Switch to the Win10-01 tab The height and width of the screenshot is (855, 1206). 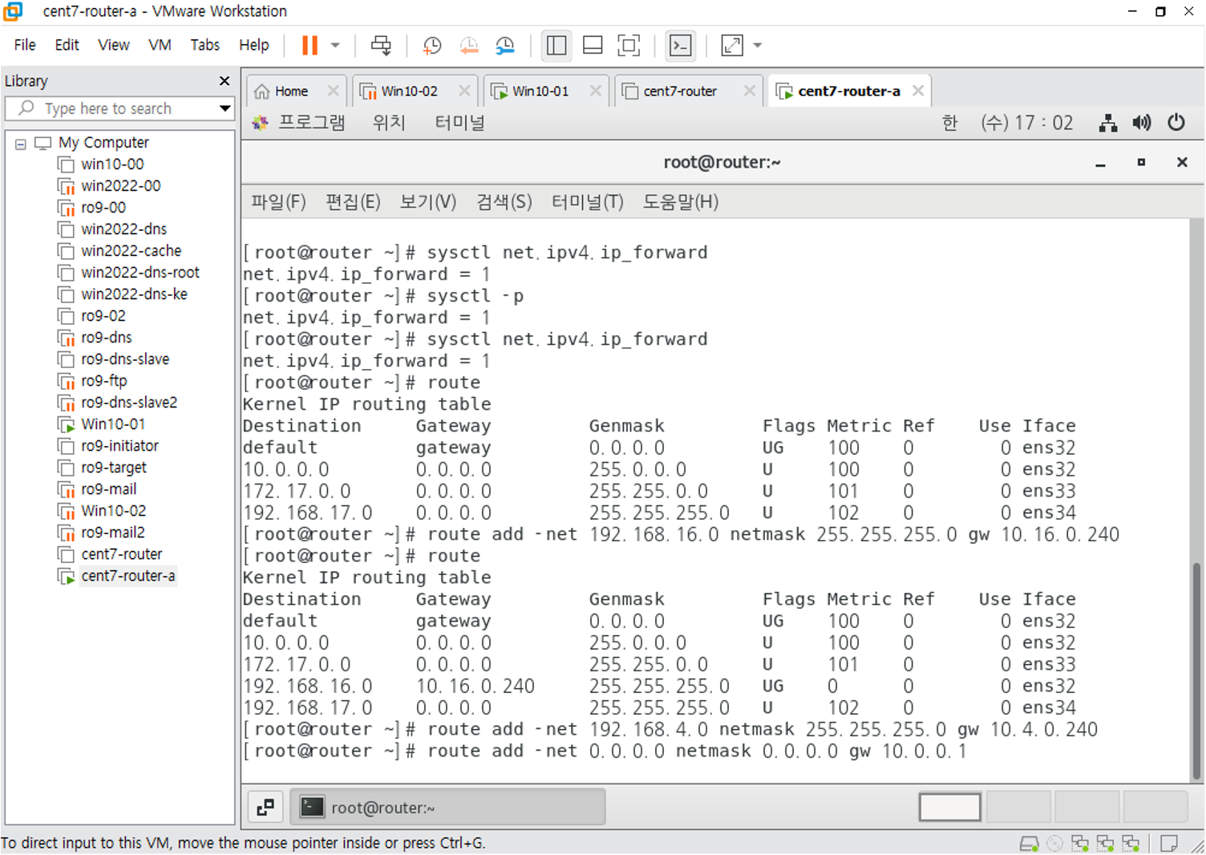tap(540, 91)
